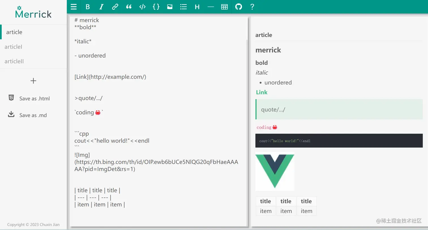Save document as .md
This screenshot has height=230, width=428.
tap(33, 115)
